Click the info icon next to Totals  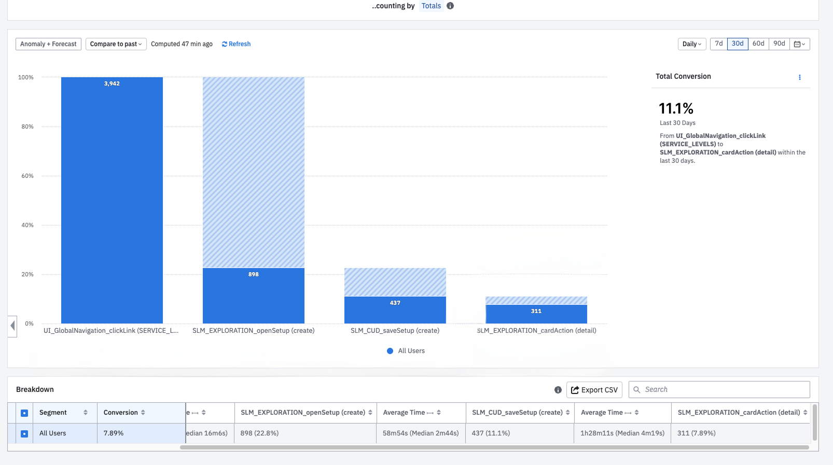coord(450,6)
